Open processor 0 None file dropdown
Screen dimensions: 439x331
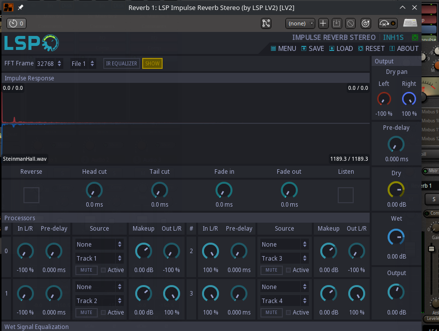(x=99, y=245)
